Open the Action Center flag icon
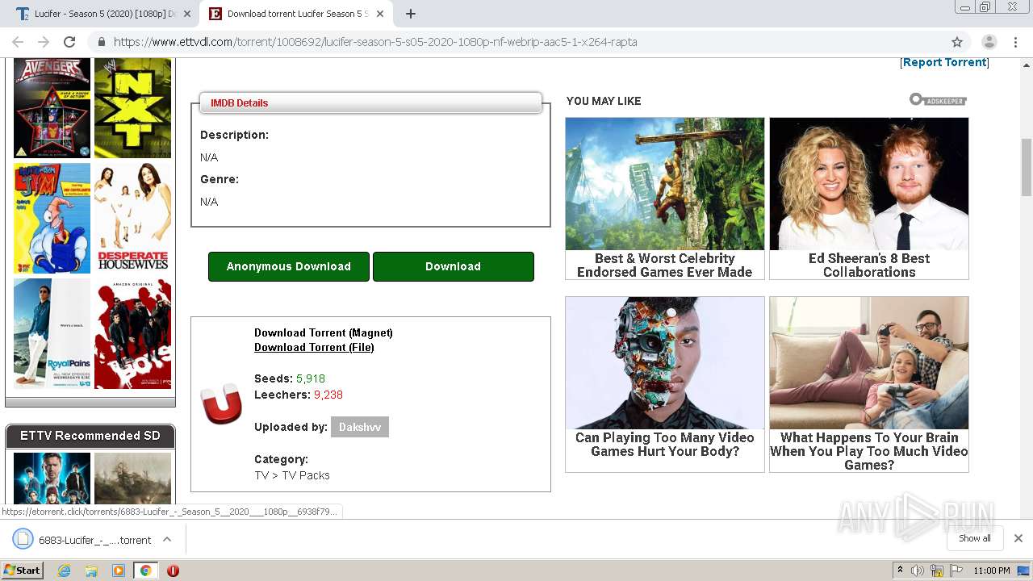Image resolution: width=1033 pixels, height=581 pixels. [956, 571]
